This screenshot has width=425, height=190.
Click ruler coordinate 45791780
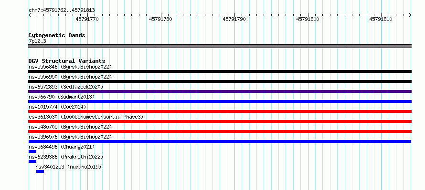(x=160, y=20)
